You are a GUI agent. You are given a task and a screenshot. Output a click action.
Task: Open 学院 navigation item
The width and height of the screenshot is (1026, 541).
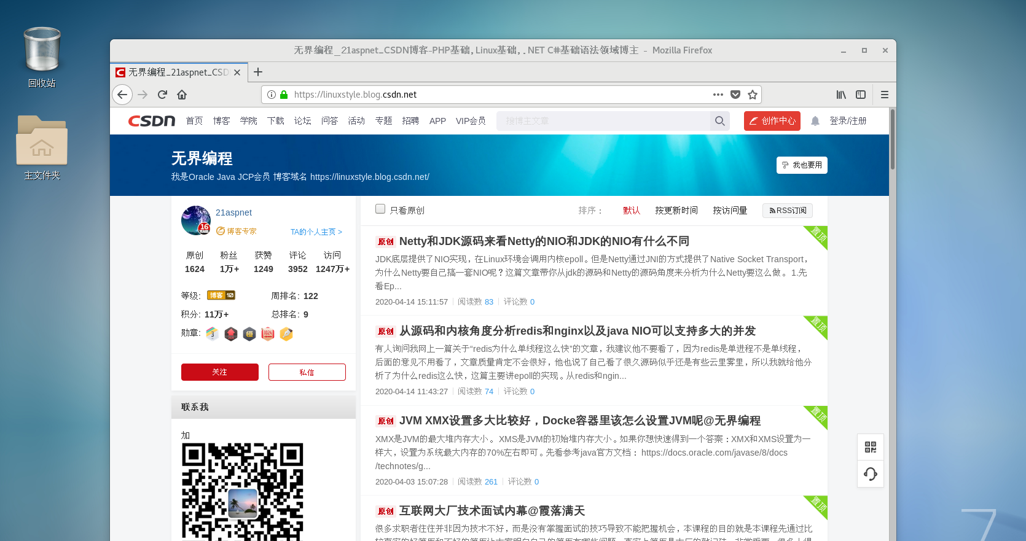[248, 121]
